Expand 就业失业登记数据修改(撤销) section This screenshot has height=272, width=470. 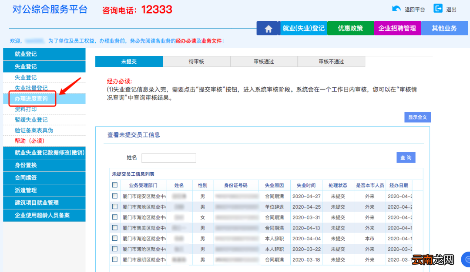pyautogui.click(x=44, y=152)
